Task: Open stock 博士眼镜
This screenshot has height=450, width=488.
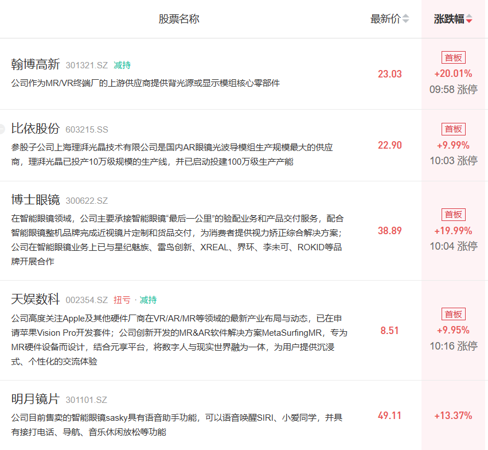Action: 36,200
